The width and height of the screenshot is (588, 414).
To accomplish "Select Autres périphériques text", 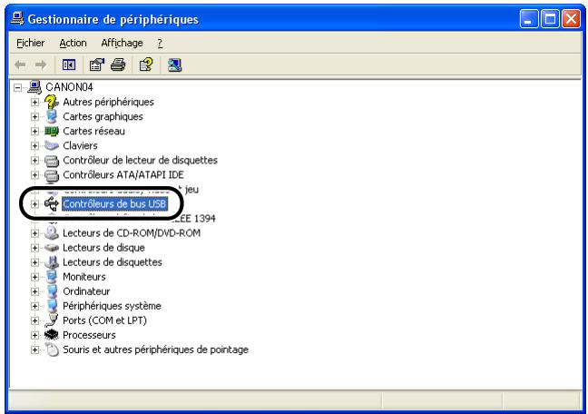I will tap(108, 102).
